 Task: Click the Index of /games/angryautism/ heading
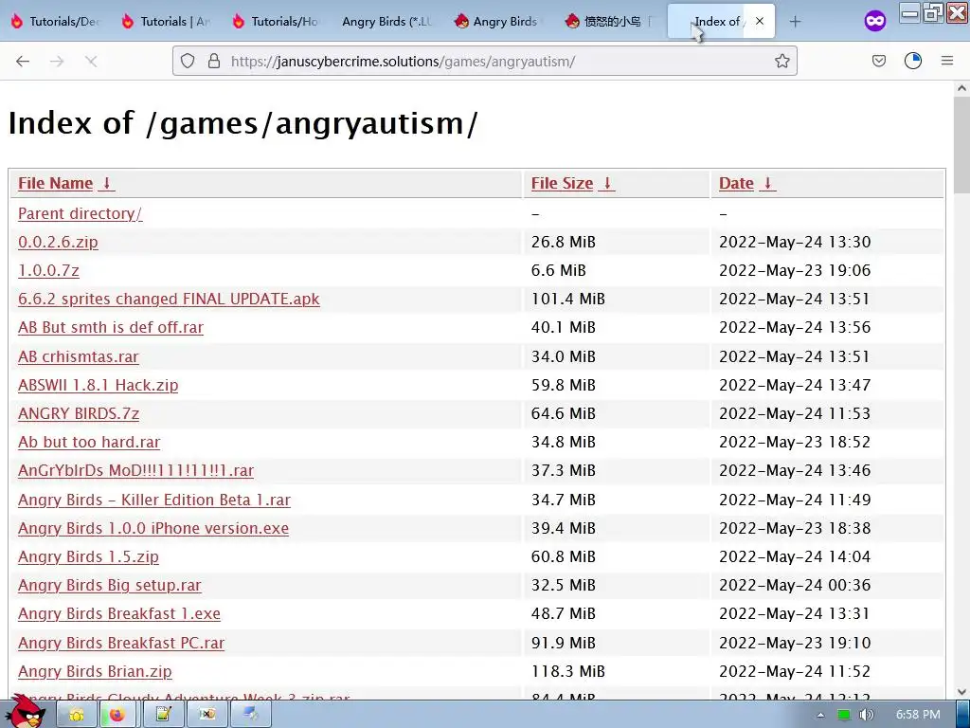coord(242,123)
